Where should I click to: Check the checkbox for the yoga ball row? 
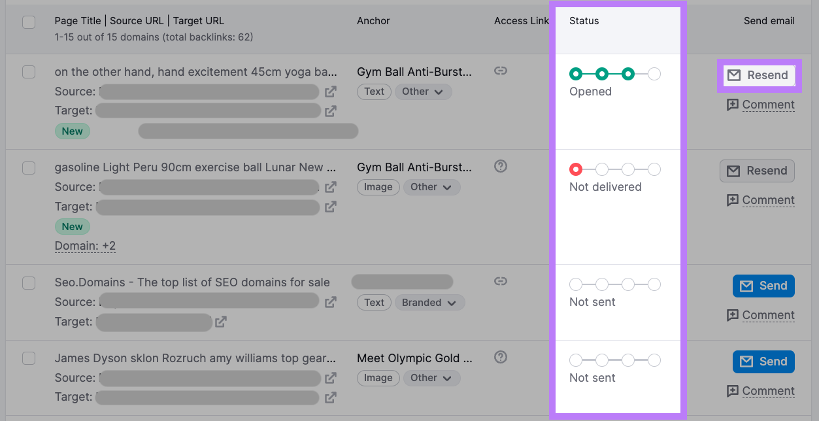29,72
